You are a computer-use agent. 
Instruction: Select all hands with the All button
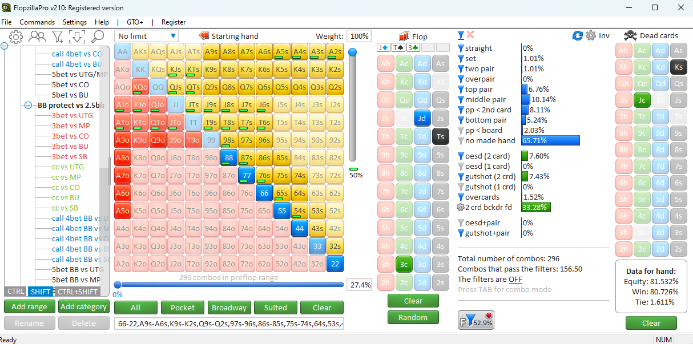(135, 307)
